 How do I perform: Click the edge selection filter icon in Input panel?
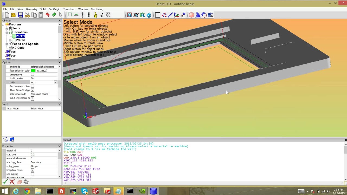5,140
